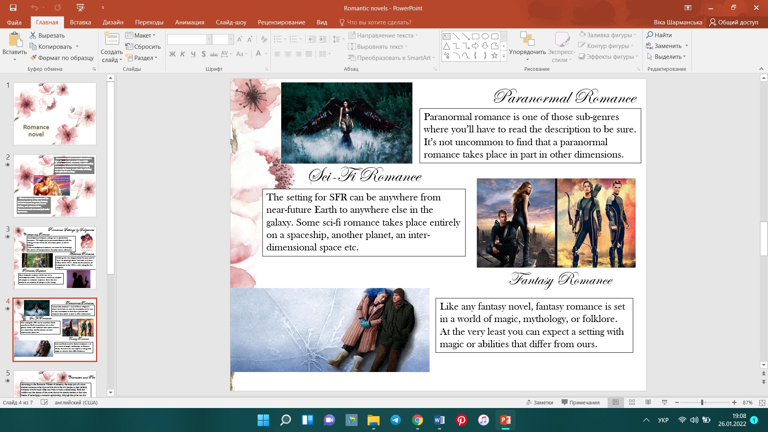Open the font name combo box dropdown
Screen dimensions: 768x432
pyautogui.click(x=209, y=39)
